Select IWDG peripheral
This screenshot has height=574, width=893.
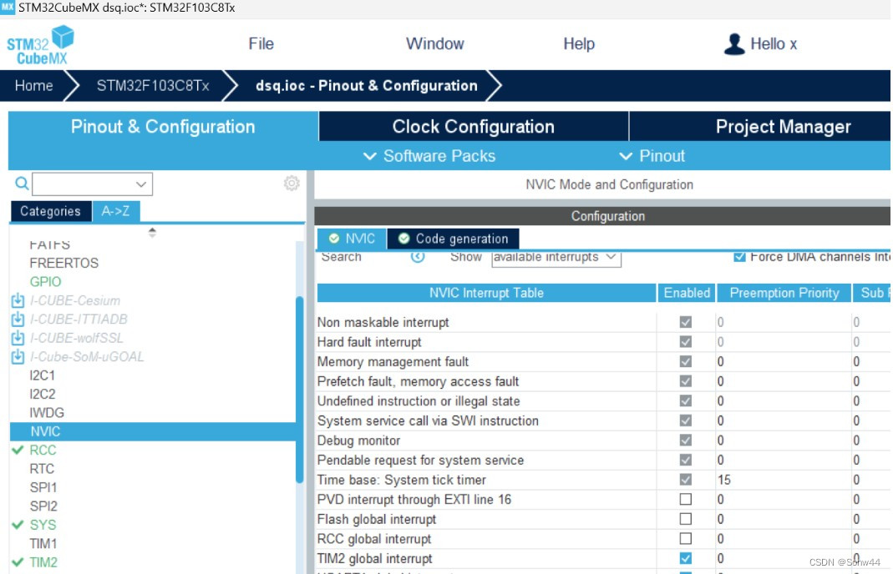click(47, 412)
